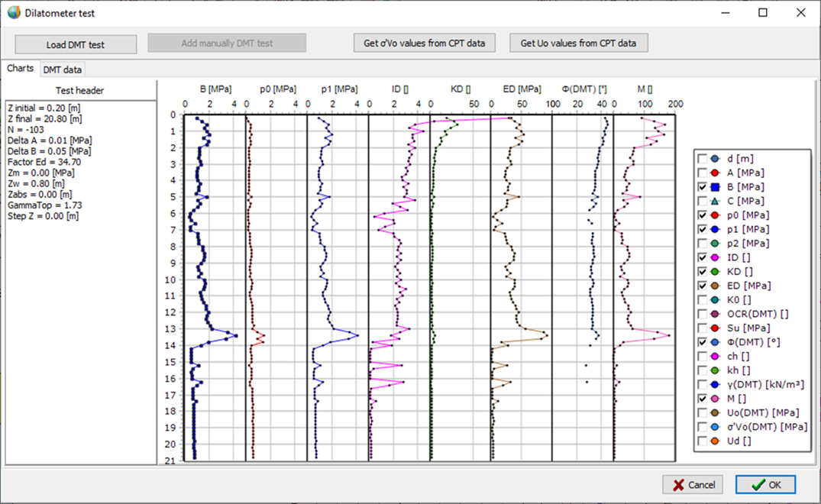Select the N = -103 line

point(26,130)
